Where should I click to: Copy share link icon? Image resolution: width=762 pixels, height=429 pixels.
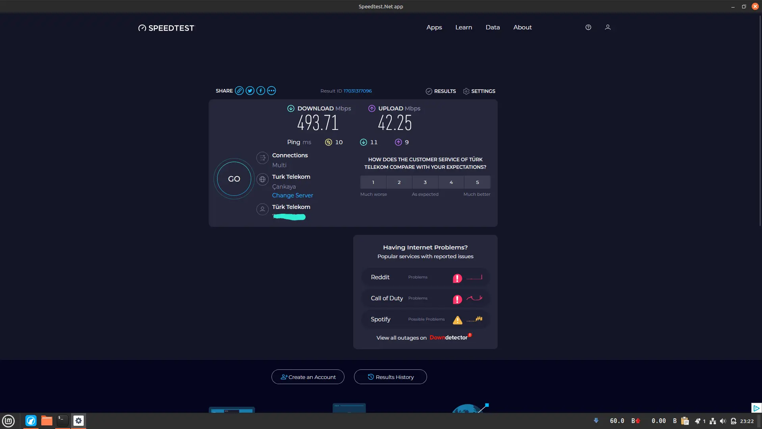click(239, 91)
